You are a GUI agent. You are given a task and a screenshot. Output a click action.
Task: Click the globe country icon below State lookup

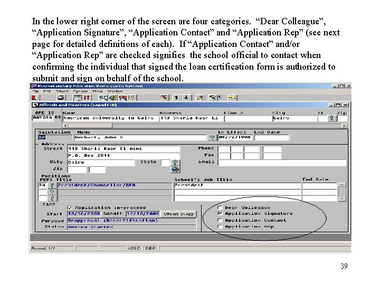pyautogui.click(x=175, y=169)
